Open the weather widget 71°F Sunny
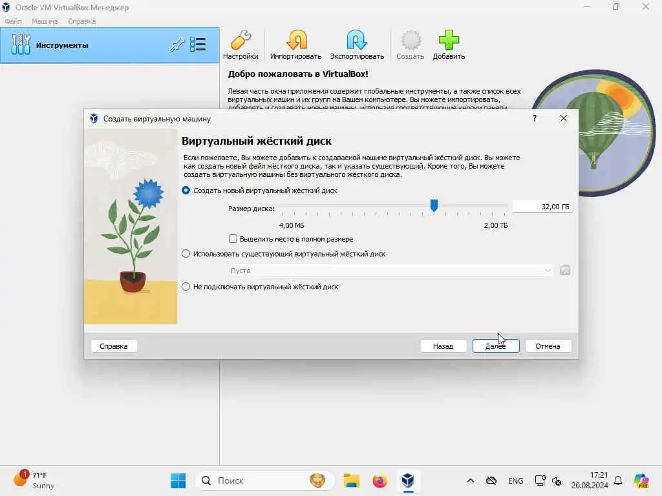662x496 pixels. click(35, 480)
